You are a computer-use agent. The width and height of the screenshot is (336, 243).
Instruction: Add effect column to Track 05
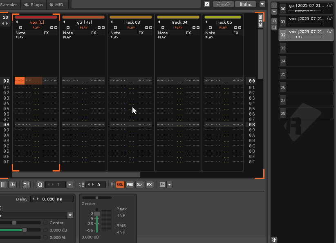point(240,28)
